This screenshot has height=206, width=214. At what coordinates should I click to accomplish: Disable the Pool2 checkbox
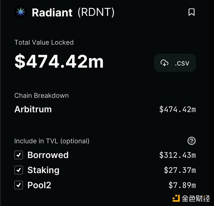(19, 185)
